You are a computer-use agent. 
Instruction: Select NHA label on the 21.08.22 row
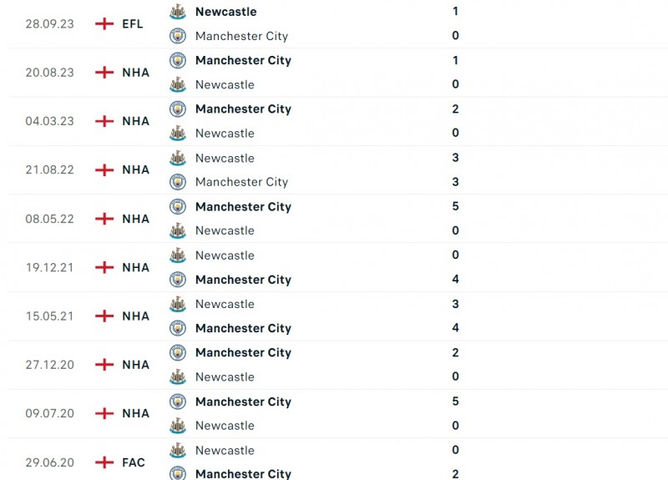pos(135,169)
